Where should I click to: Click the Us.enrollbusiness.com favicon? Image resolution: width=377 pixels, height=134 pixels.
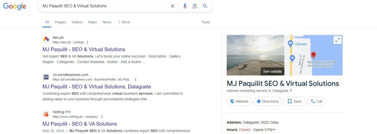(46, 77)
